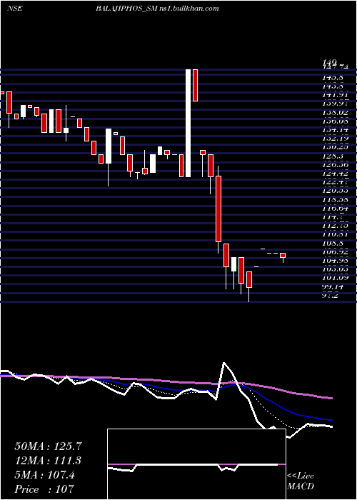Click the 110.81 price level label
The width and height of the screenshot is (357, 500).
coord(336,235)
